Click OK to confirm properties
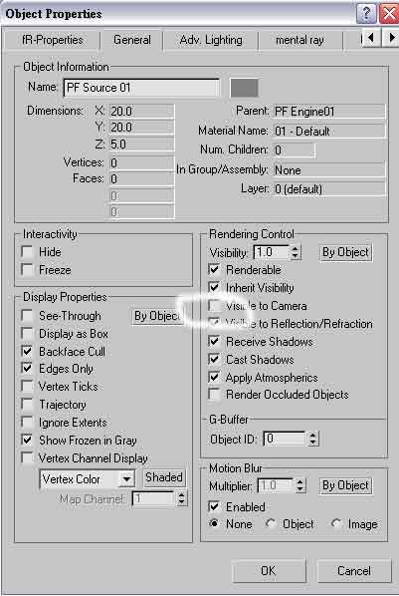Viewport: 399px width, 596px height. (269, 570)
